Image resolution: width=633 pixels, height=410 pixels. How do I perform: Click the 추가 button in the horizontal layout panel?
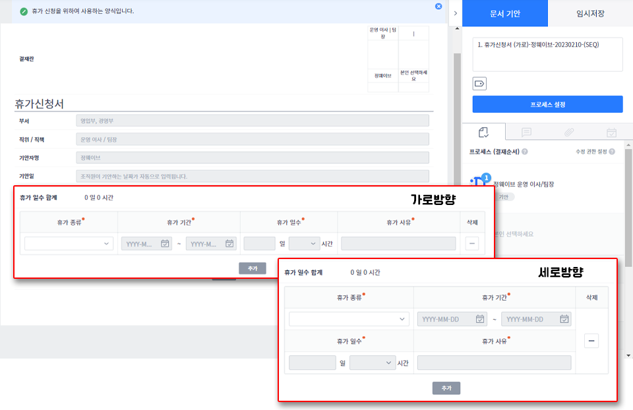tap(253, 268)
